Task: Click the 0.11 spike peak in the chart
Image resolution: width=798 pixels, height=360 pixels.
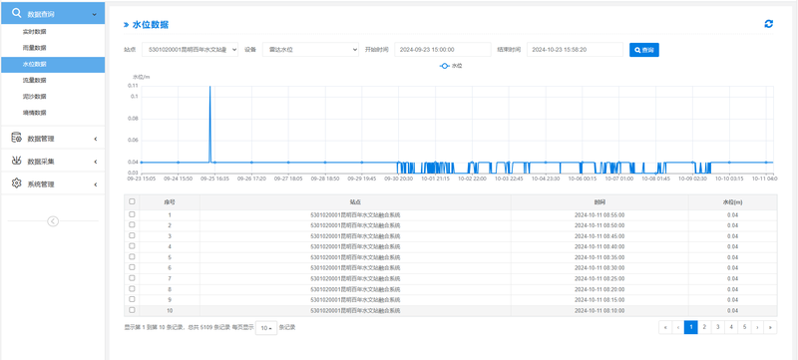Action: [209, 87]
